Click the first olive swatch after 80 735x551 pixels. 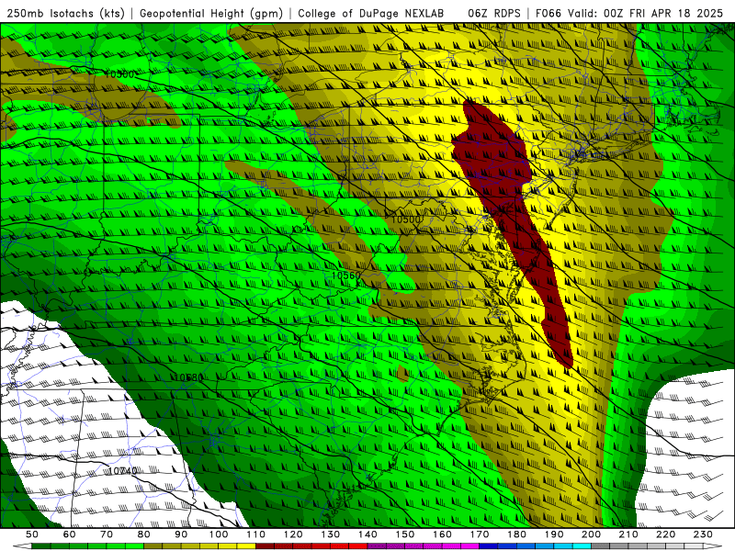click(153, 546)
